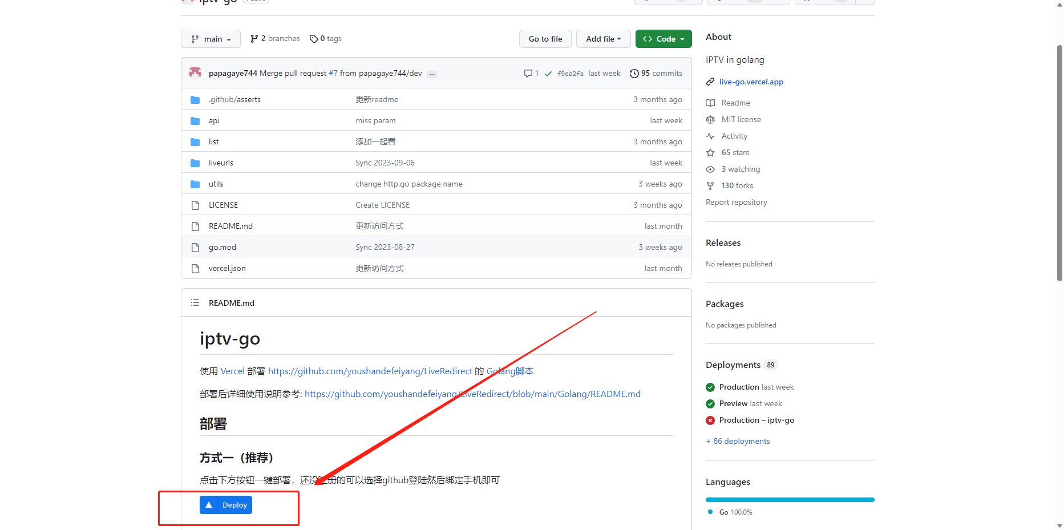Click Go 100.0% language entry
Image resolution: width=1064 pixels, height=530 pixels.
(730, 512)
